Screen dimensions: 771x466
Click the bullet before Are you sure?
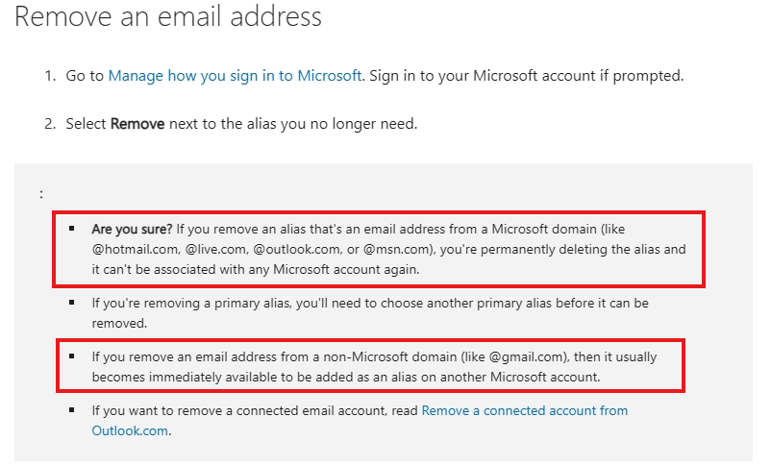[x=71, y=231]
